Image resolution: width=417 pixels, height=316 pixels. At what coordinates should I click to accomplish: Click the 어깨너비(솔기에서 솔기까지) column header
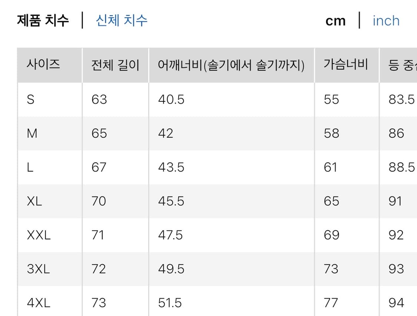231,65
